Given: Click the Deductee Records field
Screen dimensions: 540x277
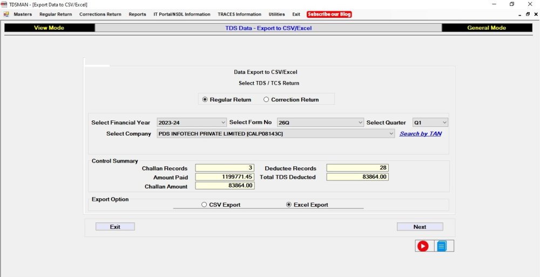Looking at the screenshot, I should (x=357, y=168).
